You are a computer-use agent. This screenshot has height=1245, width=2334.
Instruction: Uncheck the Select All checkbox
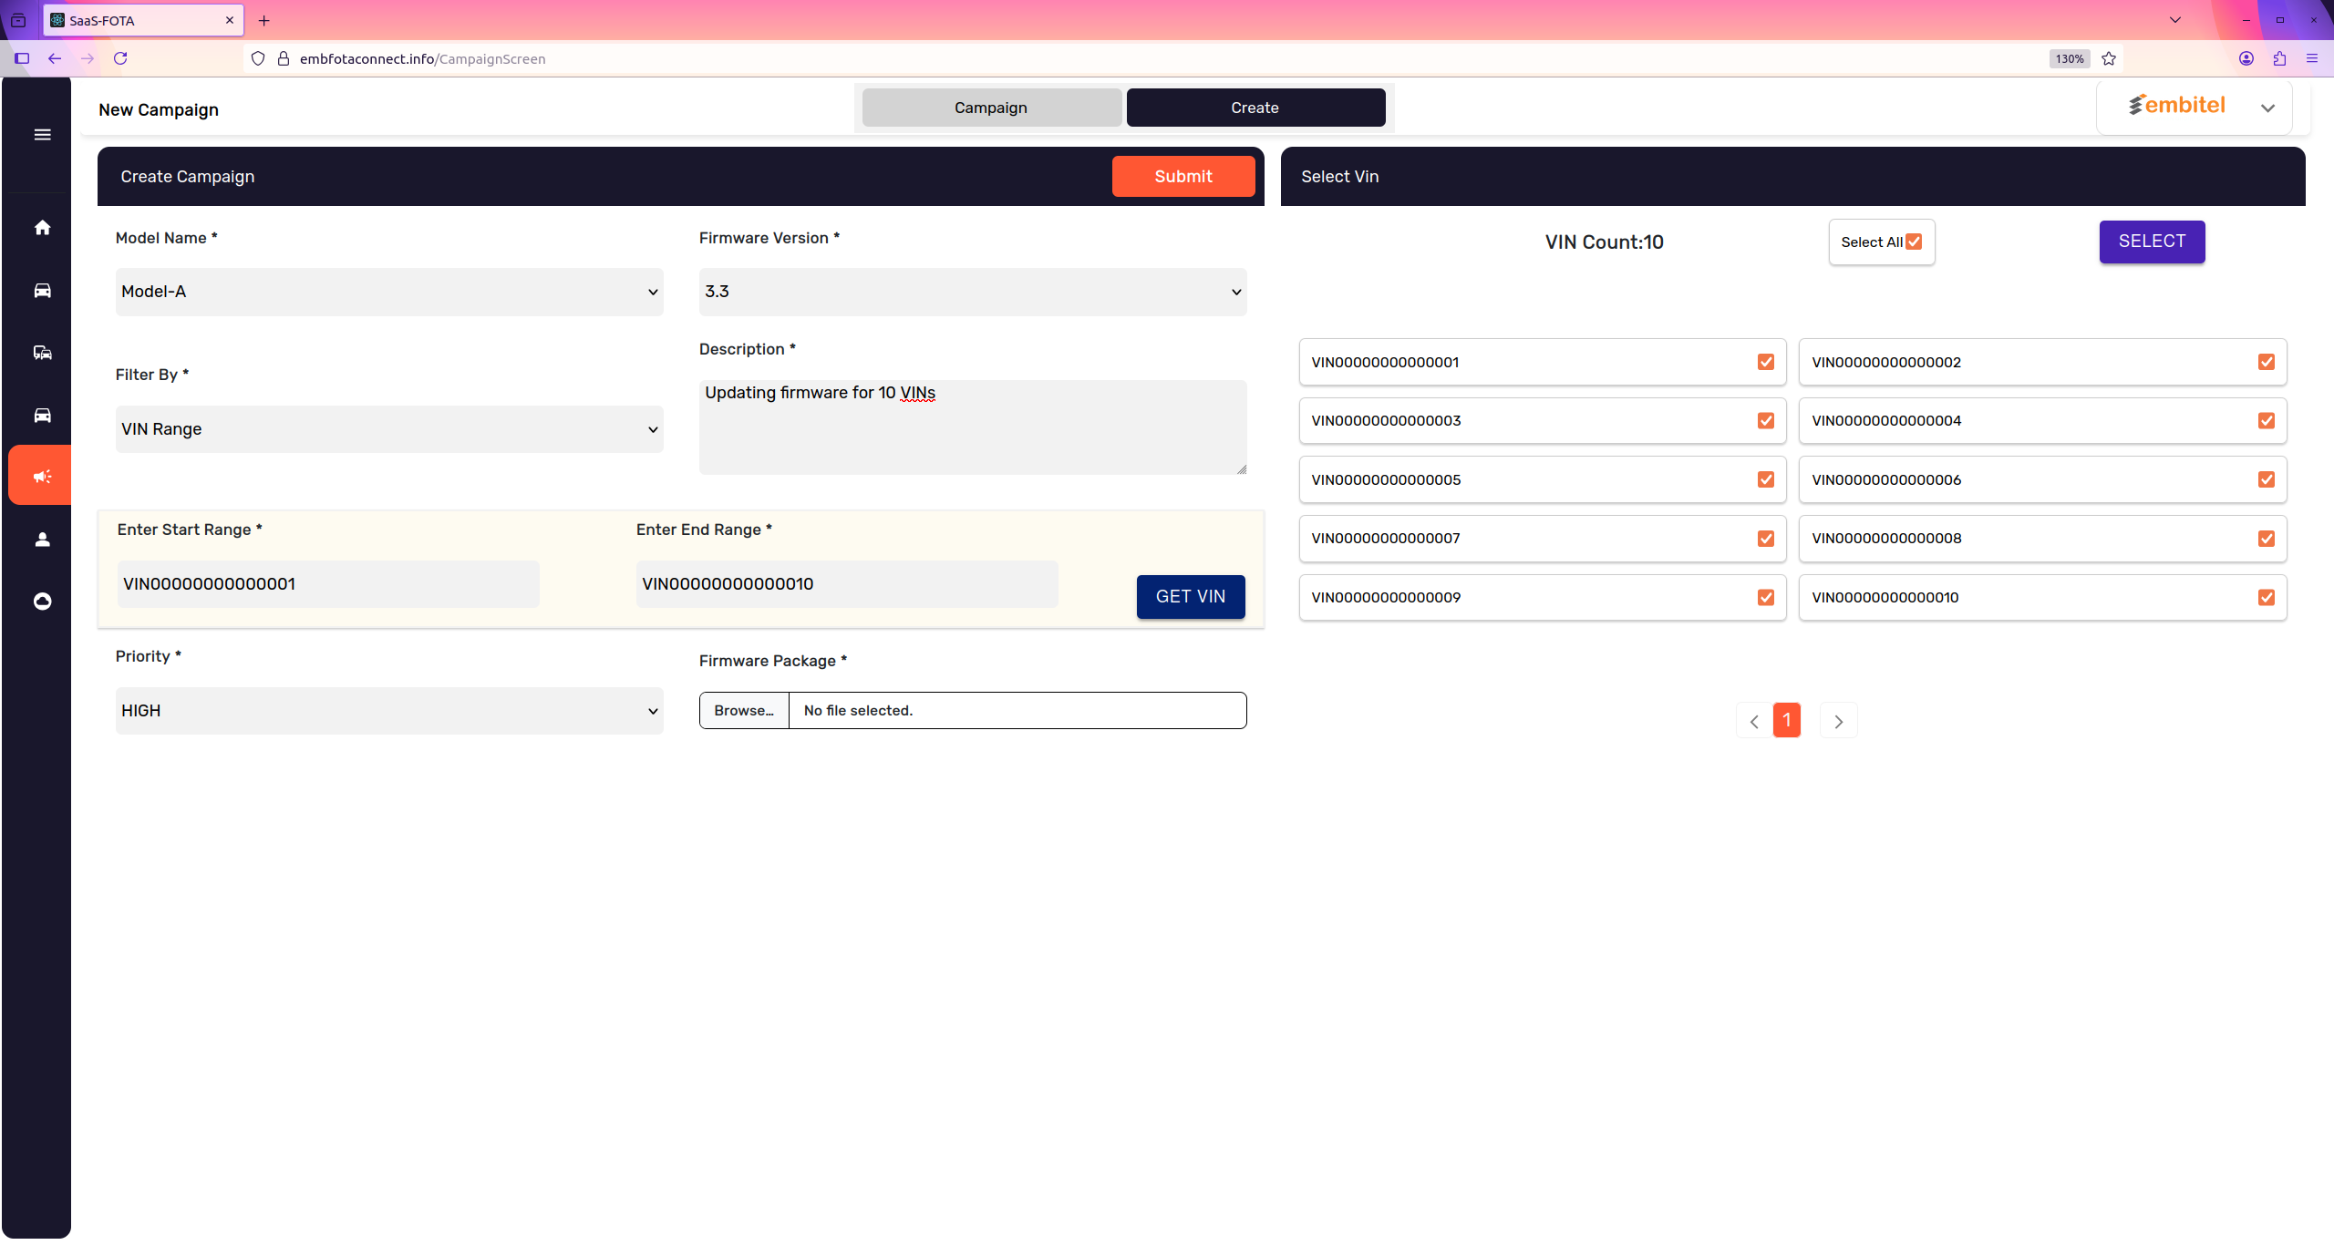[x=1914, y=242]
